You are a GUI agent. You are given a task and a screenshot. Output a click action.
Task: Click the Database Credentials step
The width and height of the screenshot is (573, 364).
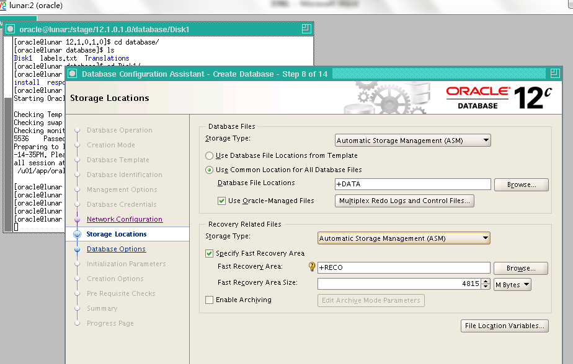(122, 205)
